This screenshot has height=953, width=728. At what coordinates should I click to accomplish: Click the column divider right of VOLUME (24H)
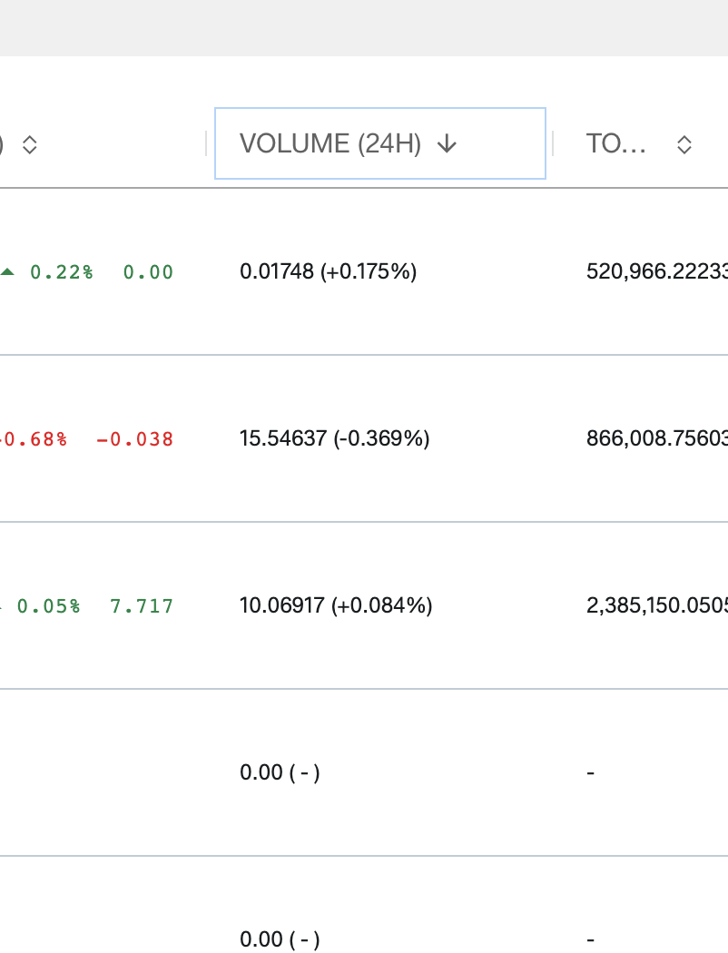[x=553, y=143]
